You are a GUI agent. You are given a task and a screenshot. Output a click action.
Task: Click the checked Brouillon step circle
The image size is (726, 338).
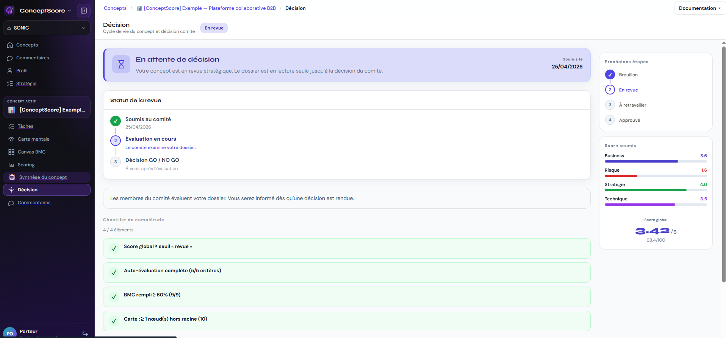[610, 75]
